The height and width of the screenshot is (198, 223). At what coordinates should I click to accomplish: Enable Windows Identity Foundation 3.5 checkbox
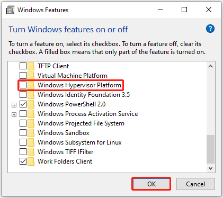[23, 95]
